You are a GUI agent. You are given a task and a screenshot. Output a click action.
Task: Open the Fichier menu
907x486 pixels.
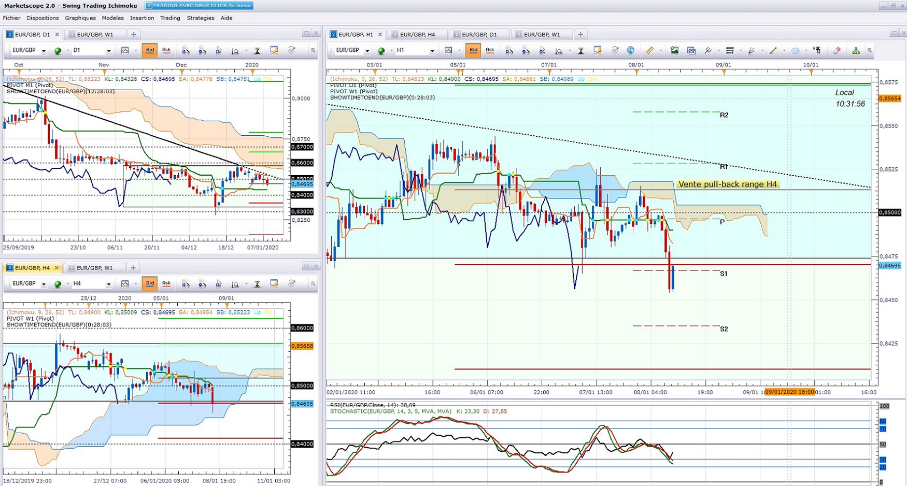(11, 18)
